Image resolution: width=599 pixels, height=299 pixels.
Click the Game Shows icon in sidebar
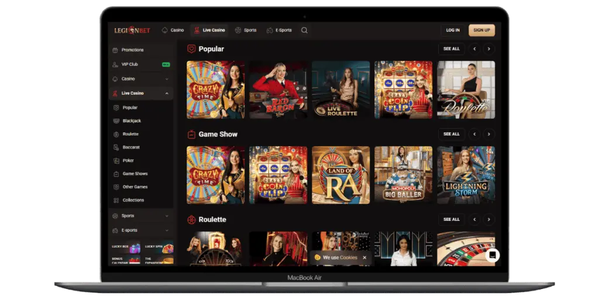coord(116,174)
